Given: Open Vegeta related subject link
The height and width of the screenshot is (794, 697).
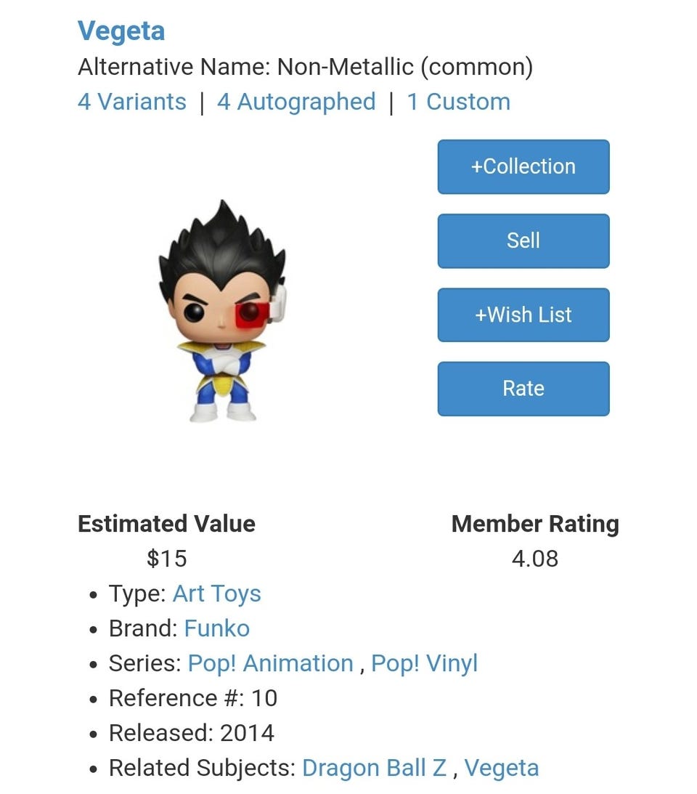Looking at the screenshot, I should (x=502, y=768).
